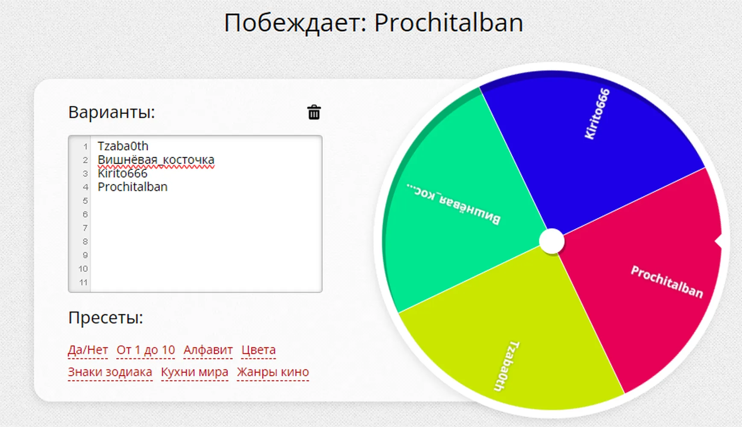Place cursor on empty line 5 of variants
Screen dimensions: 742x427
206,201
